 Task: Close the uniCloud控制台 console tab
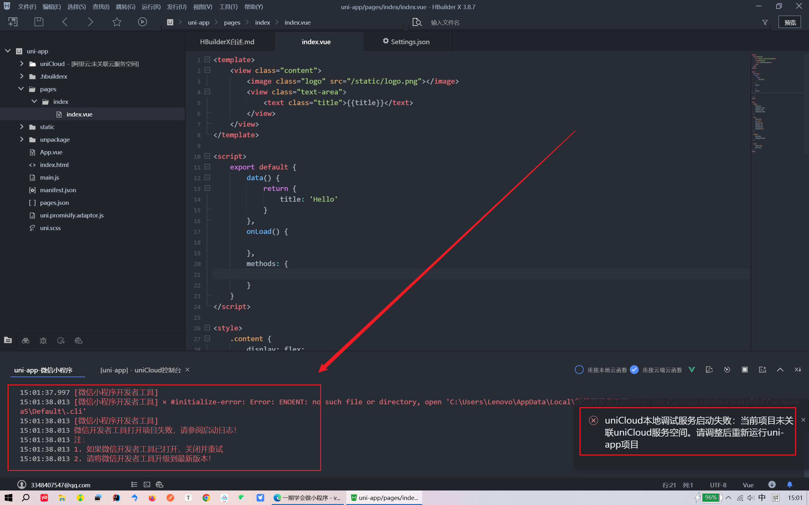coord(187,369)
